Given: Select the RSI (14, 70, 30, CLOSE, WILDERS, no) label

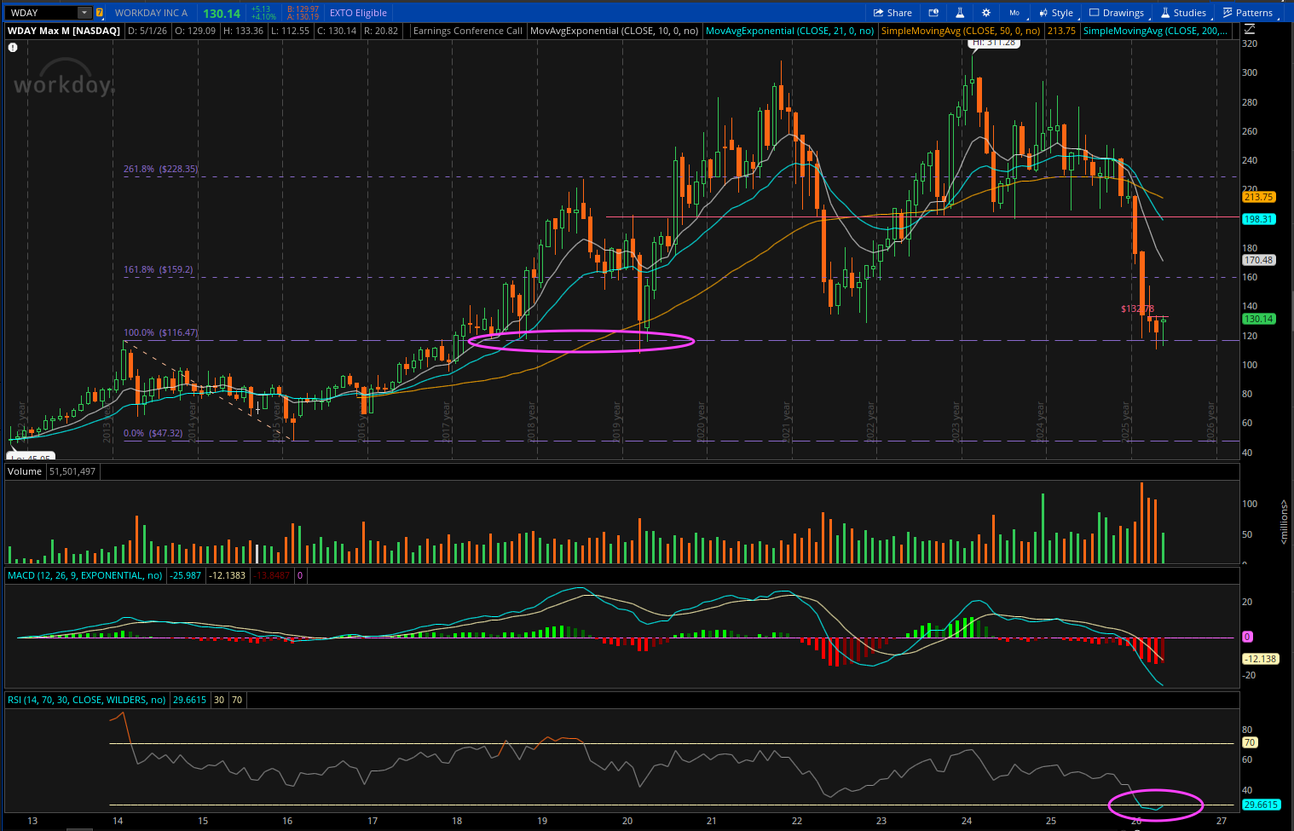Looking at the screenshot, I should point(87,700).
